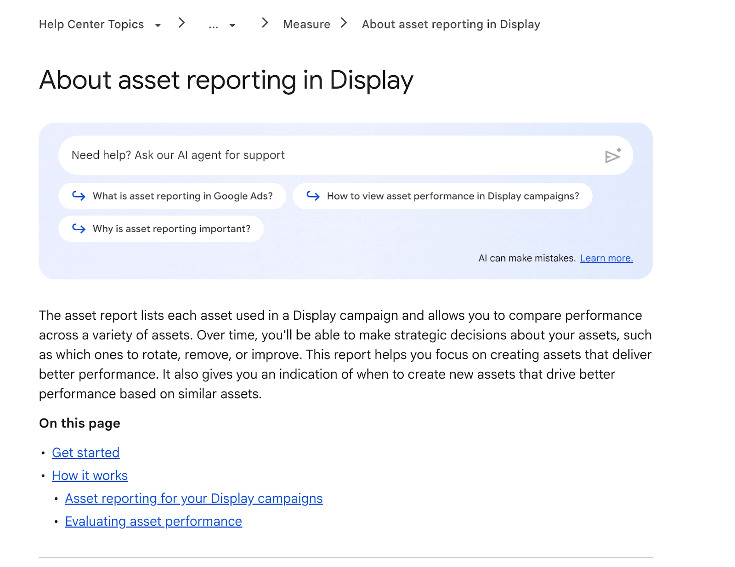Viewport: 735px width, 567px height.
Task: Click the arrow icon beside 'What is asset reporting in Google Ads?'
Action: 79,196
